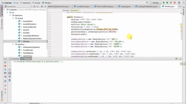The height and width of the screenshot is (104, 186).
Task: Dump threads camera icon in Run panel
Action: coord(5,73)
